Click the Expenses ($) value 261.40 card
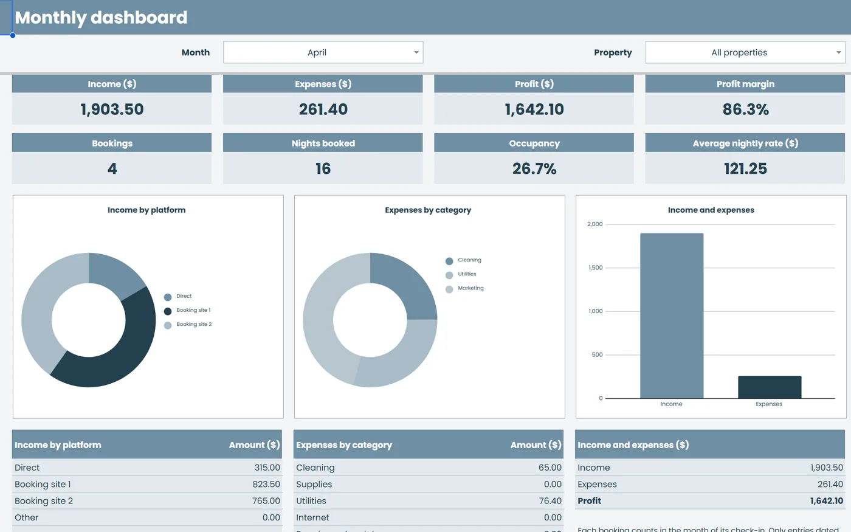The width and height of the screenshot is (851, 532). (x=323, y=109)
